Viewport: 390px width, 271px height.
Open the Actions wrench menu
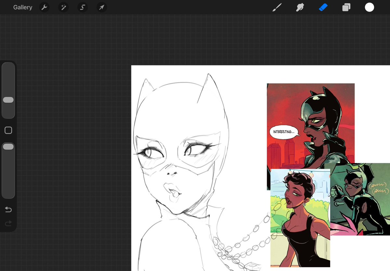(44, 7)
